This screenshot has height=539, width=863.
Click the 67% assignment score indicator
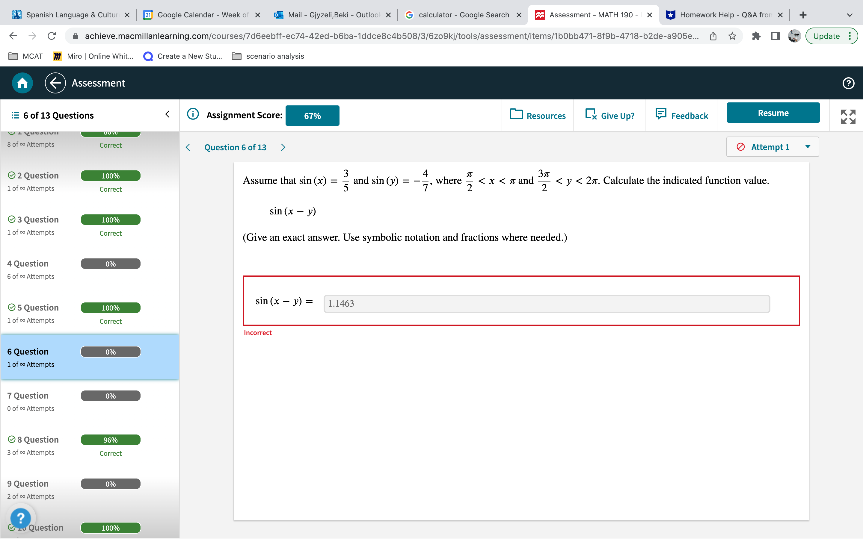pyautogui.click(x=312, y=115)
